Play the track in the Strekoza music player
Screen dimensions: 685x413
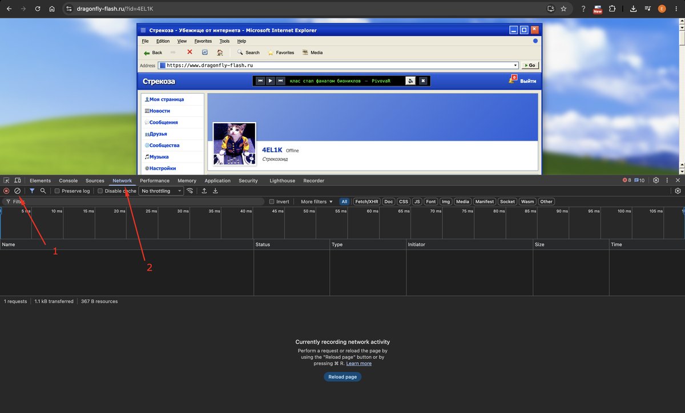(271, 81)
